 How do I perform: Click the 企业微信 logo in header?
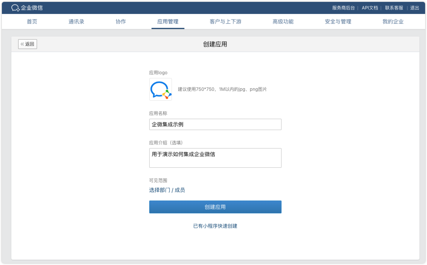click(x=27, y=8)
